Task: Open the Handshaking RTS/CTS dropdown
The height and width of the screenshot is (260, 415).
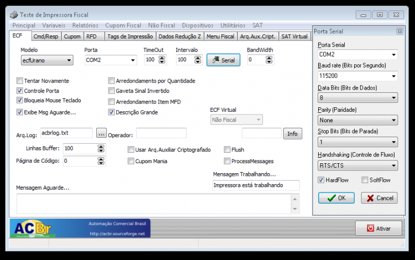Action: [357, 165]
